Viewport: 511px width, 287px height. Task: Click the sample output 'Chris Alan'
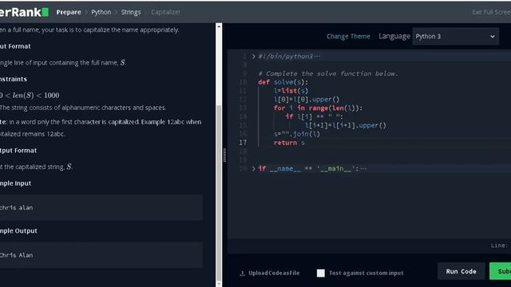click(16, 255)
